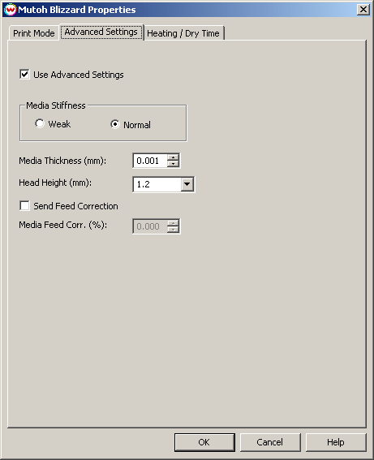
Task: Increase Media Thickness with up arrow
Action: pyautogui.click(x=173, y=157)
